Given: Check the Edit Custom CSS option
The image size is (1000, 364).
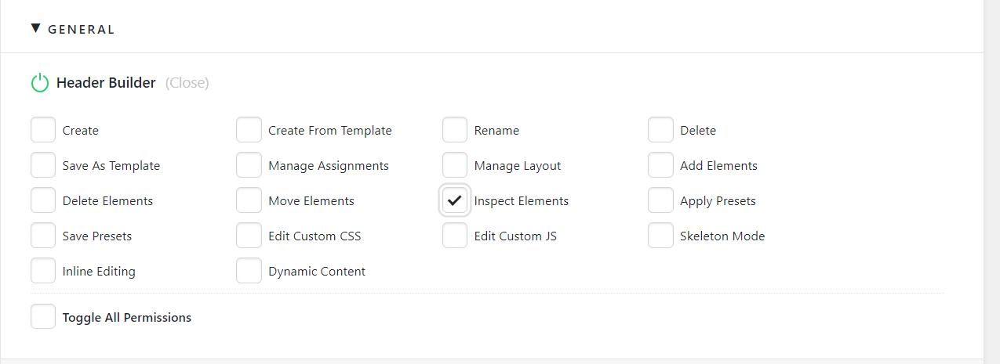Looking at the screenshot, I should point(249,236).
